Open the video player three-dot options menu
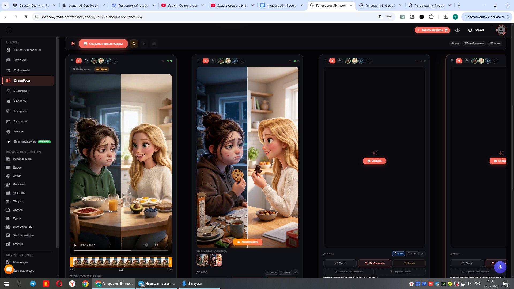The width and height of the screenshot is (514, 289). pos(167,245)
